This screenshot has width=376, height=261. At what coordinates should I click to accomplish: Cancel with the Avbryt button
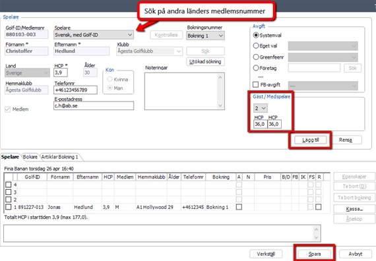click(355, 254)
